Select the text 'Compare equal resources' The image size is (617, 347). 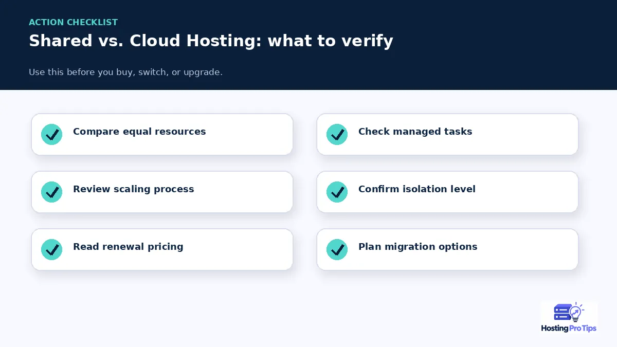(x=139, y=132)
